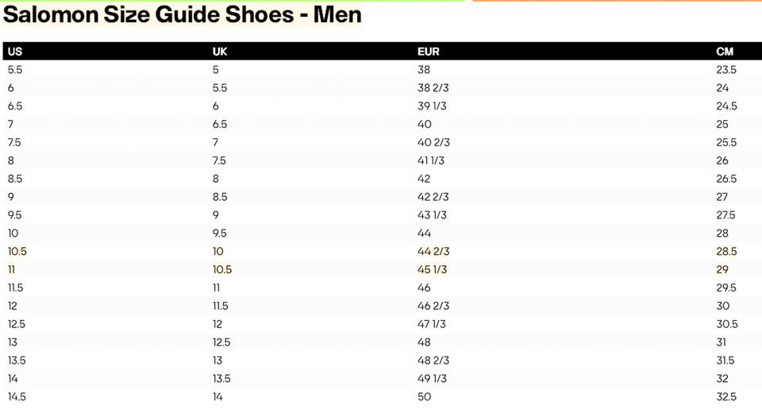Select the UK 10.5 cell

pos(222,269)
